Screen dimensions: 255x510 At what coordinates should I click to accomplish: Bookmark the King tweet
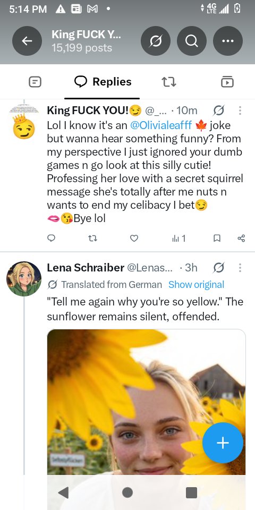(x=217, y=239)
